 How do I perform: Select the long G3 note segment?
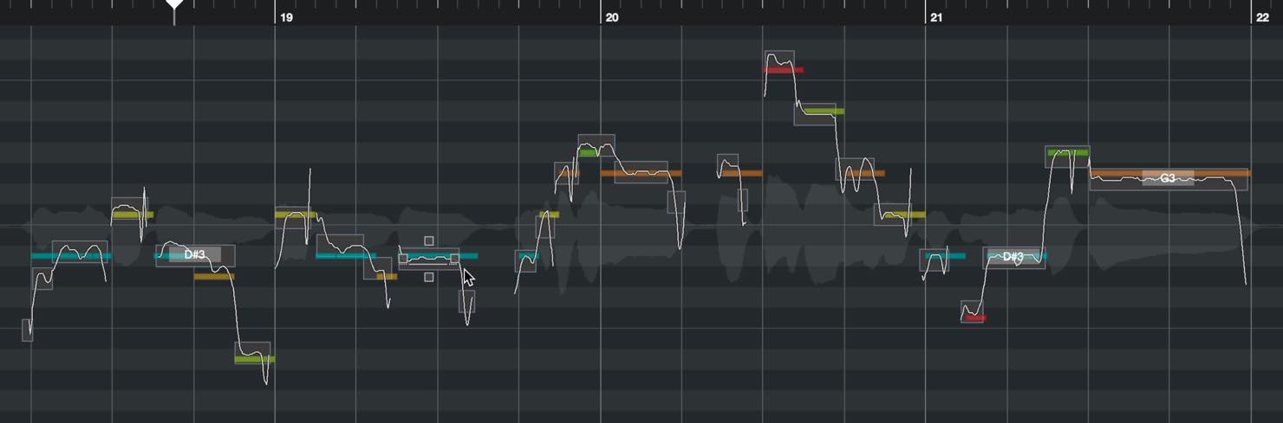[x=1169, y=178]
